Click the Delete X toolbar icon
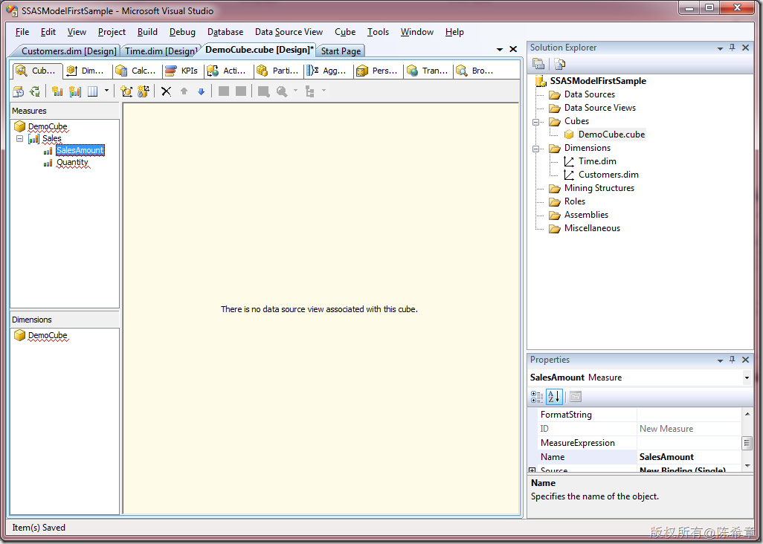The image size is (763, 544). click(x=166, y=91)
